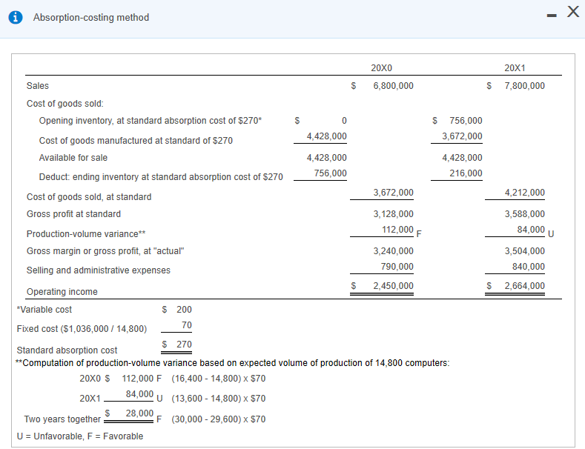Viewport: 585px width, 449px height.
Task: Click 'Cost of goods sold, at standard' label
Action: 89,197
